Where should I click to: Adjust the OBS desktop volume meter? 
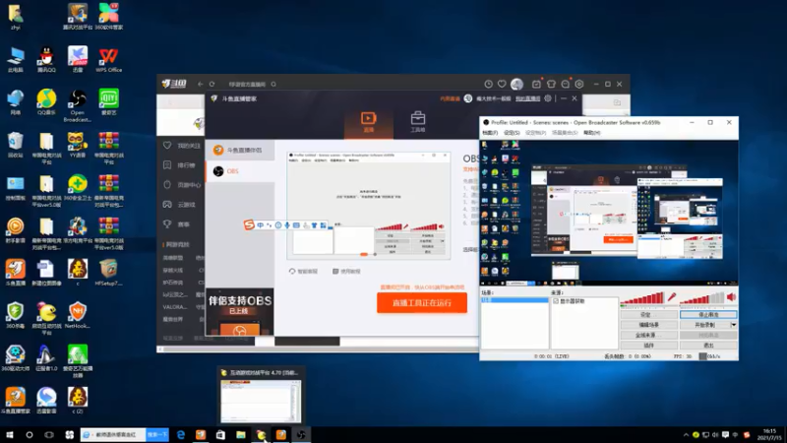[702, 298]
